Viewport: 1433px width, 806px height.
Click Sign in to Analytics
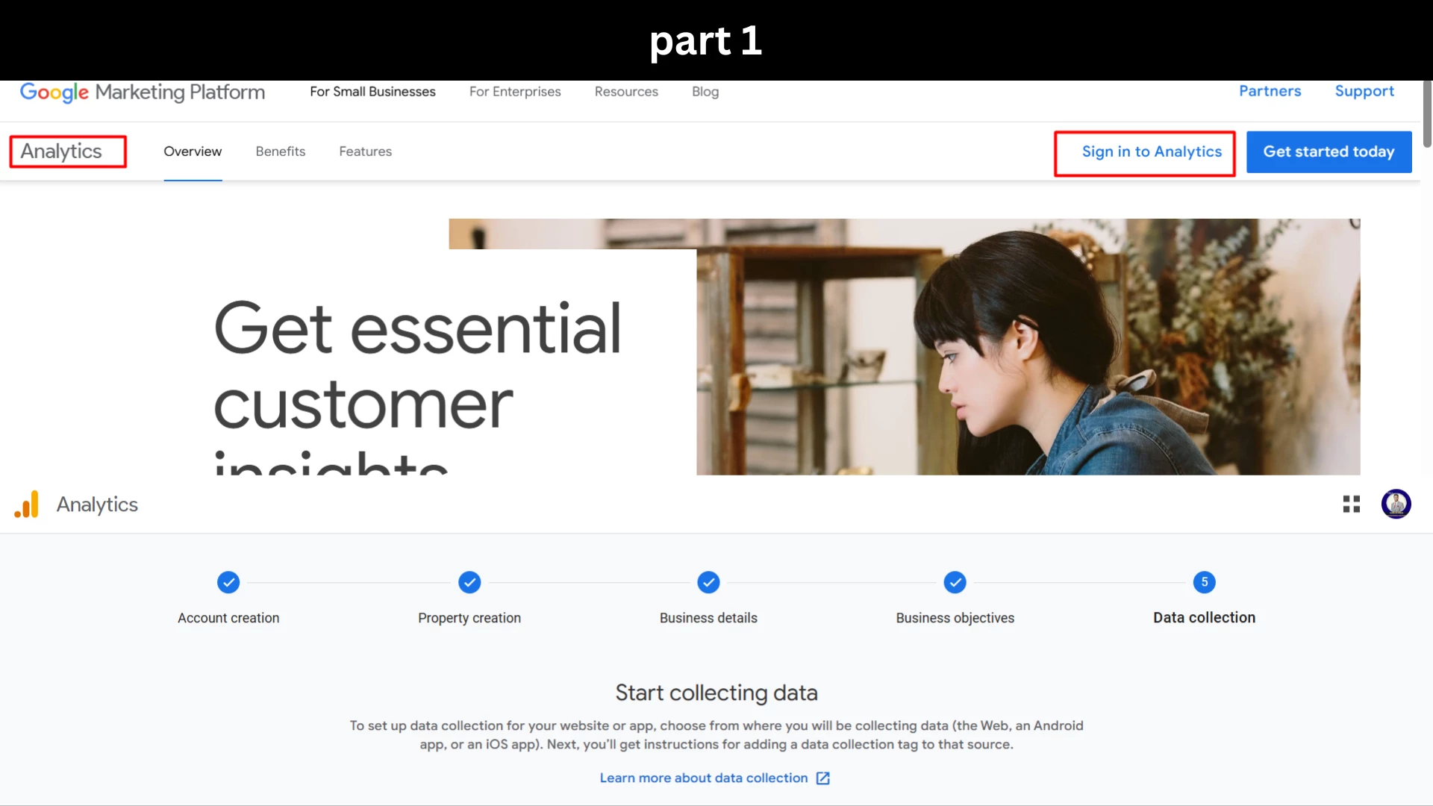point(1152,151)
